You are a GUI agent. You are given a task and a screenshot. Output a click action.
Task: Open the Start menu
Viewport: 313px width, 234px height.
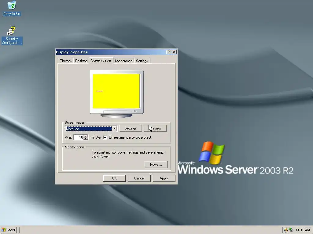click(8, 230)
